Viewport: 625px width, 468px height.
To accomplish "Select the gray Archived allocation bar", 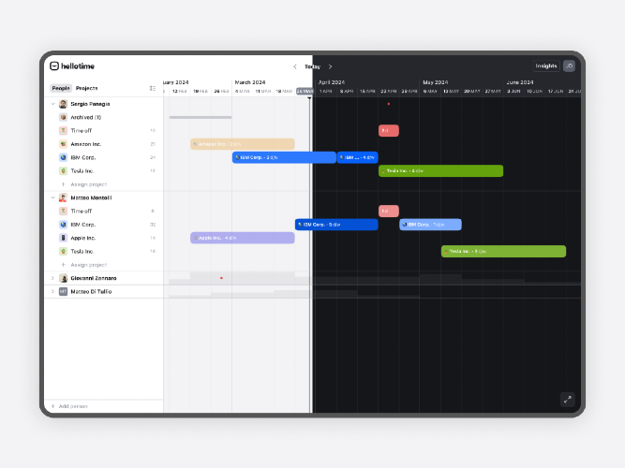I will pos(201,118).
